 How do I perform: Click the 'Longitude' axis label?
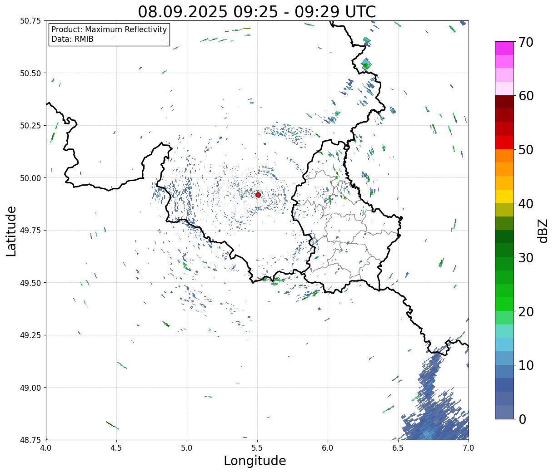coord(255,461)
